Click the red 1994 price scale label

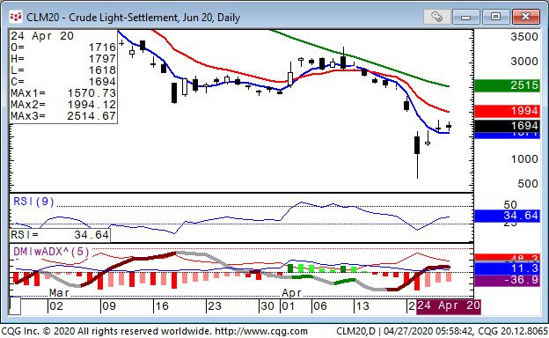pyautogui.click(x=507, y=111)
